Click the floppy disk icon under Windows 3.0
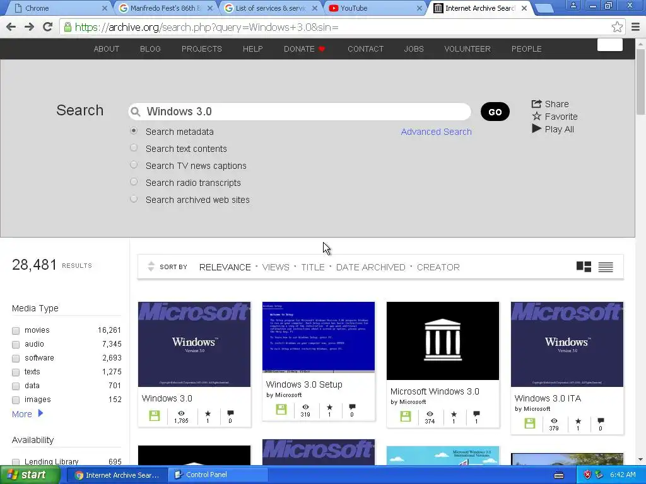 [155, 415]
